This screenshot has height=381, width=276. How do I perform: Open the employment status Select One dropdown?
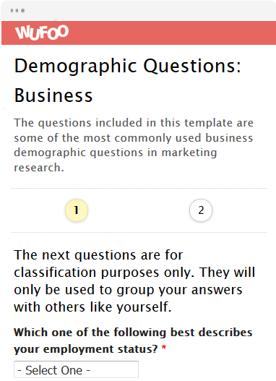[x=76, y=369]
